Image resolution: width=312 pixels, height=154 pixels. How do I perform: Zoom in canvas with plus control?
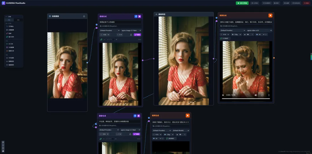tap(3, 142)
